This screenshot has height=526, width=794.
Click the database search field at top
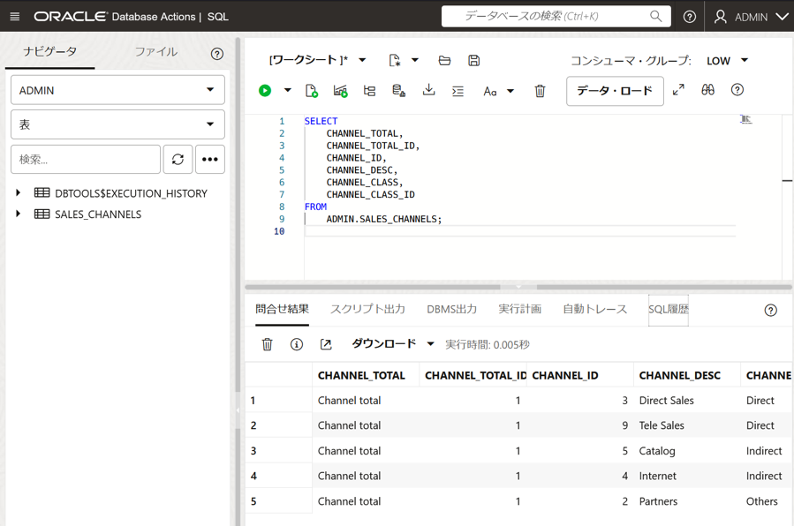tap(548, 16)
